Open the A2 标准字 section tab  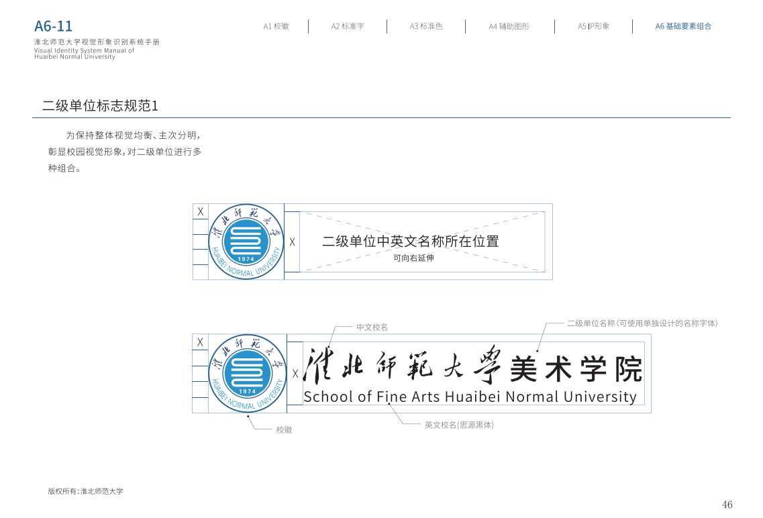tap(348, 26)
